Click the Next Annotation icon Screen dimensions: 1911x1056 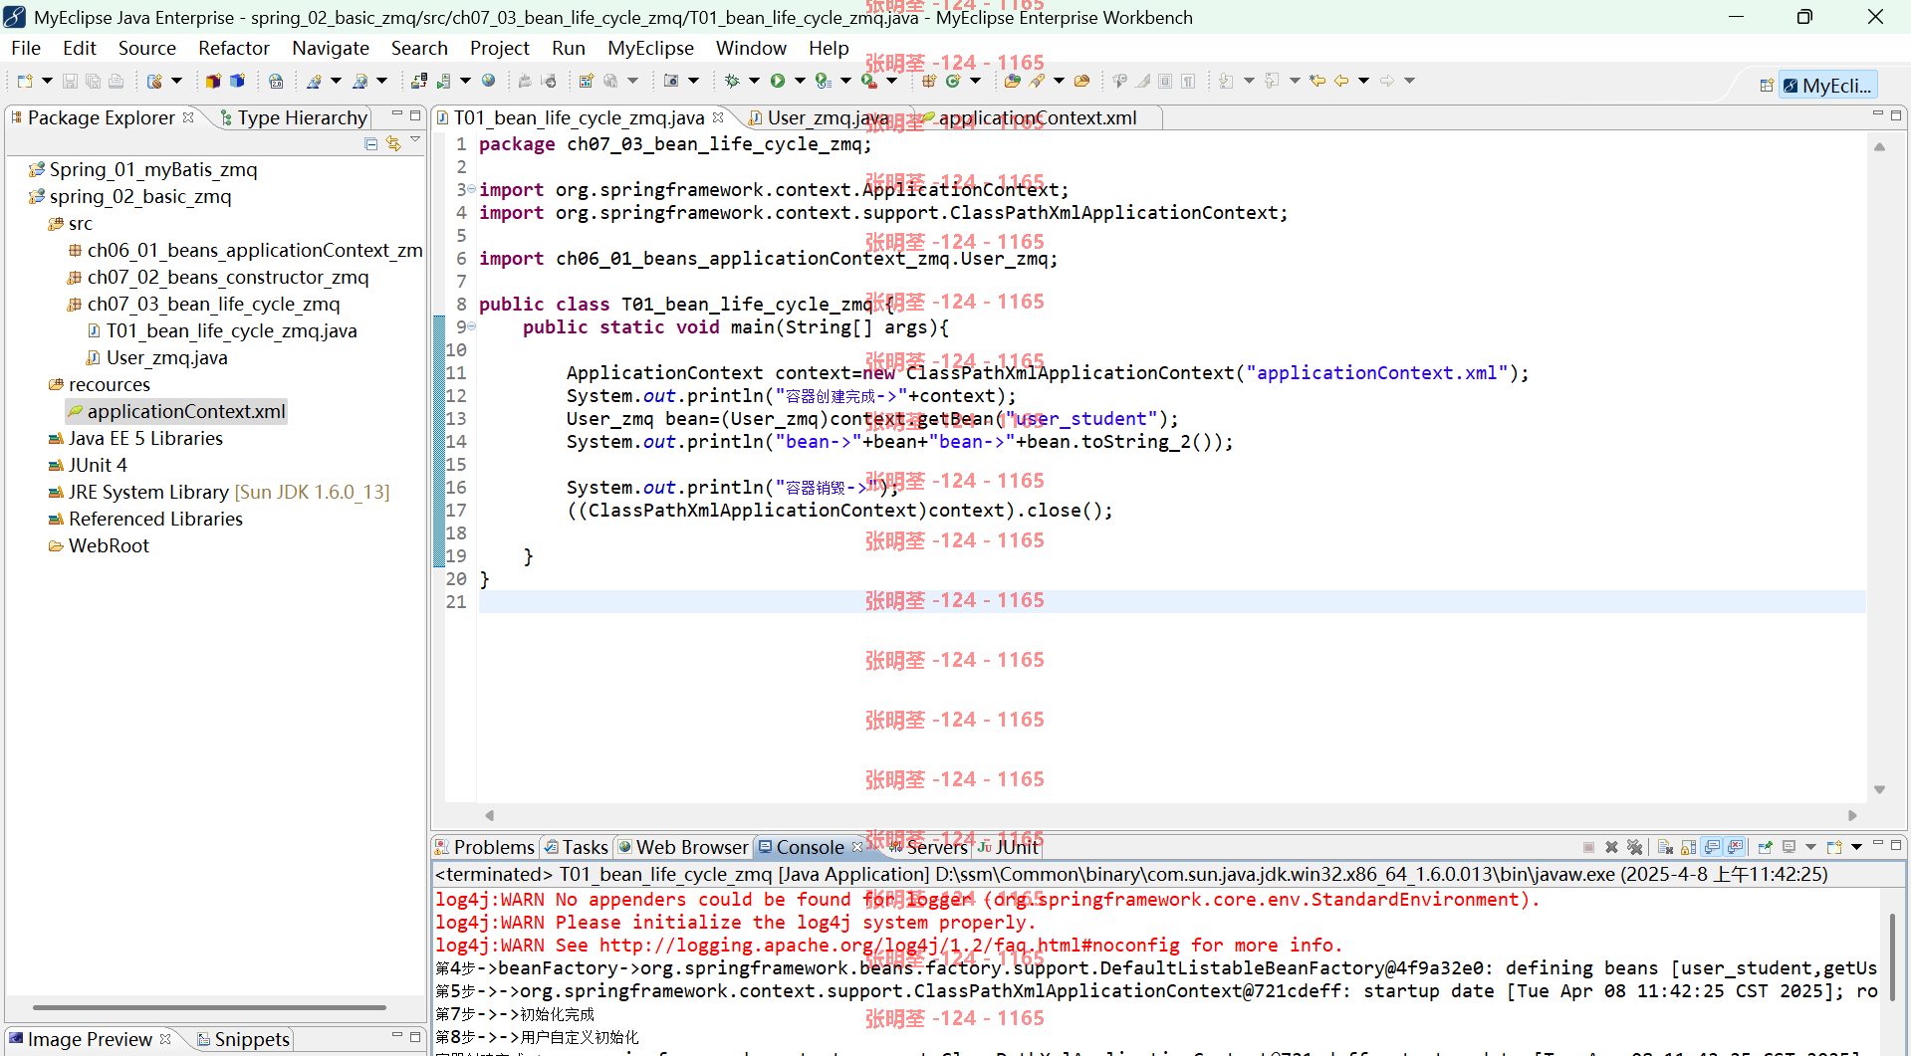point(1226,81)
